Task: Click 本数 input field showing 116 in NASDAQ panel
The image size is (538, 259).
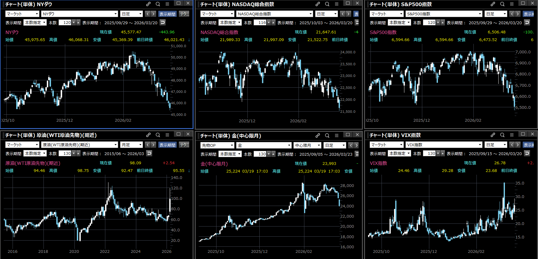Action: coord(260,22)
